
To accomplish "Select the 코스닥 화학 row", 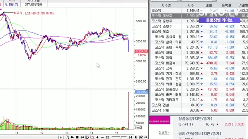I will point(199,53).
